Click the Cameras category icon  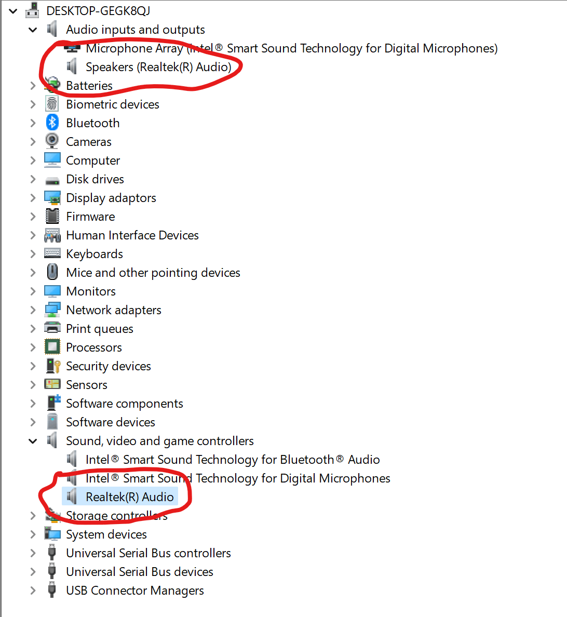pos(52,141)
